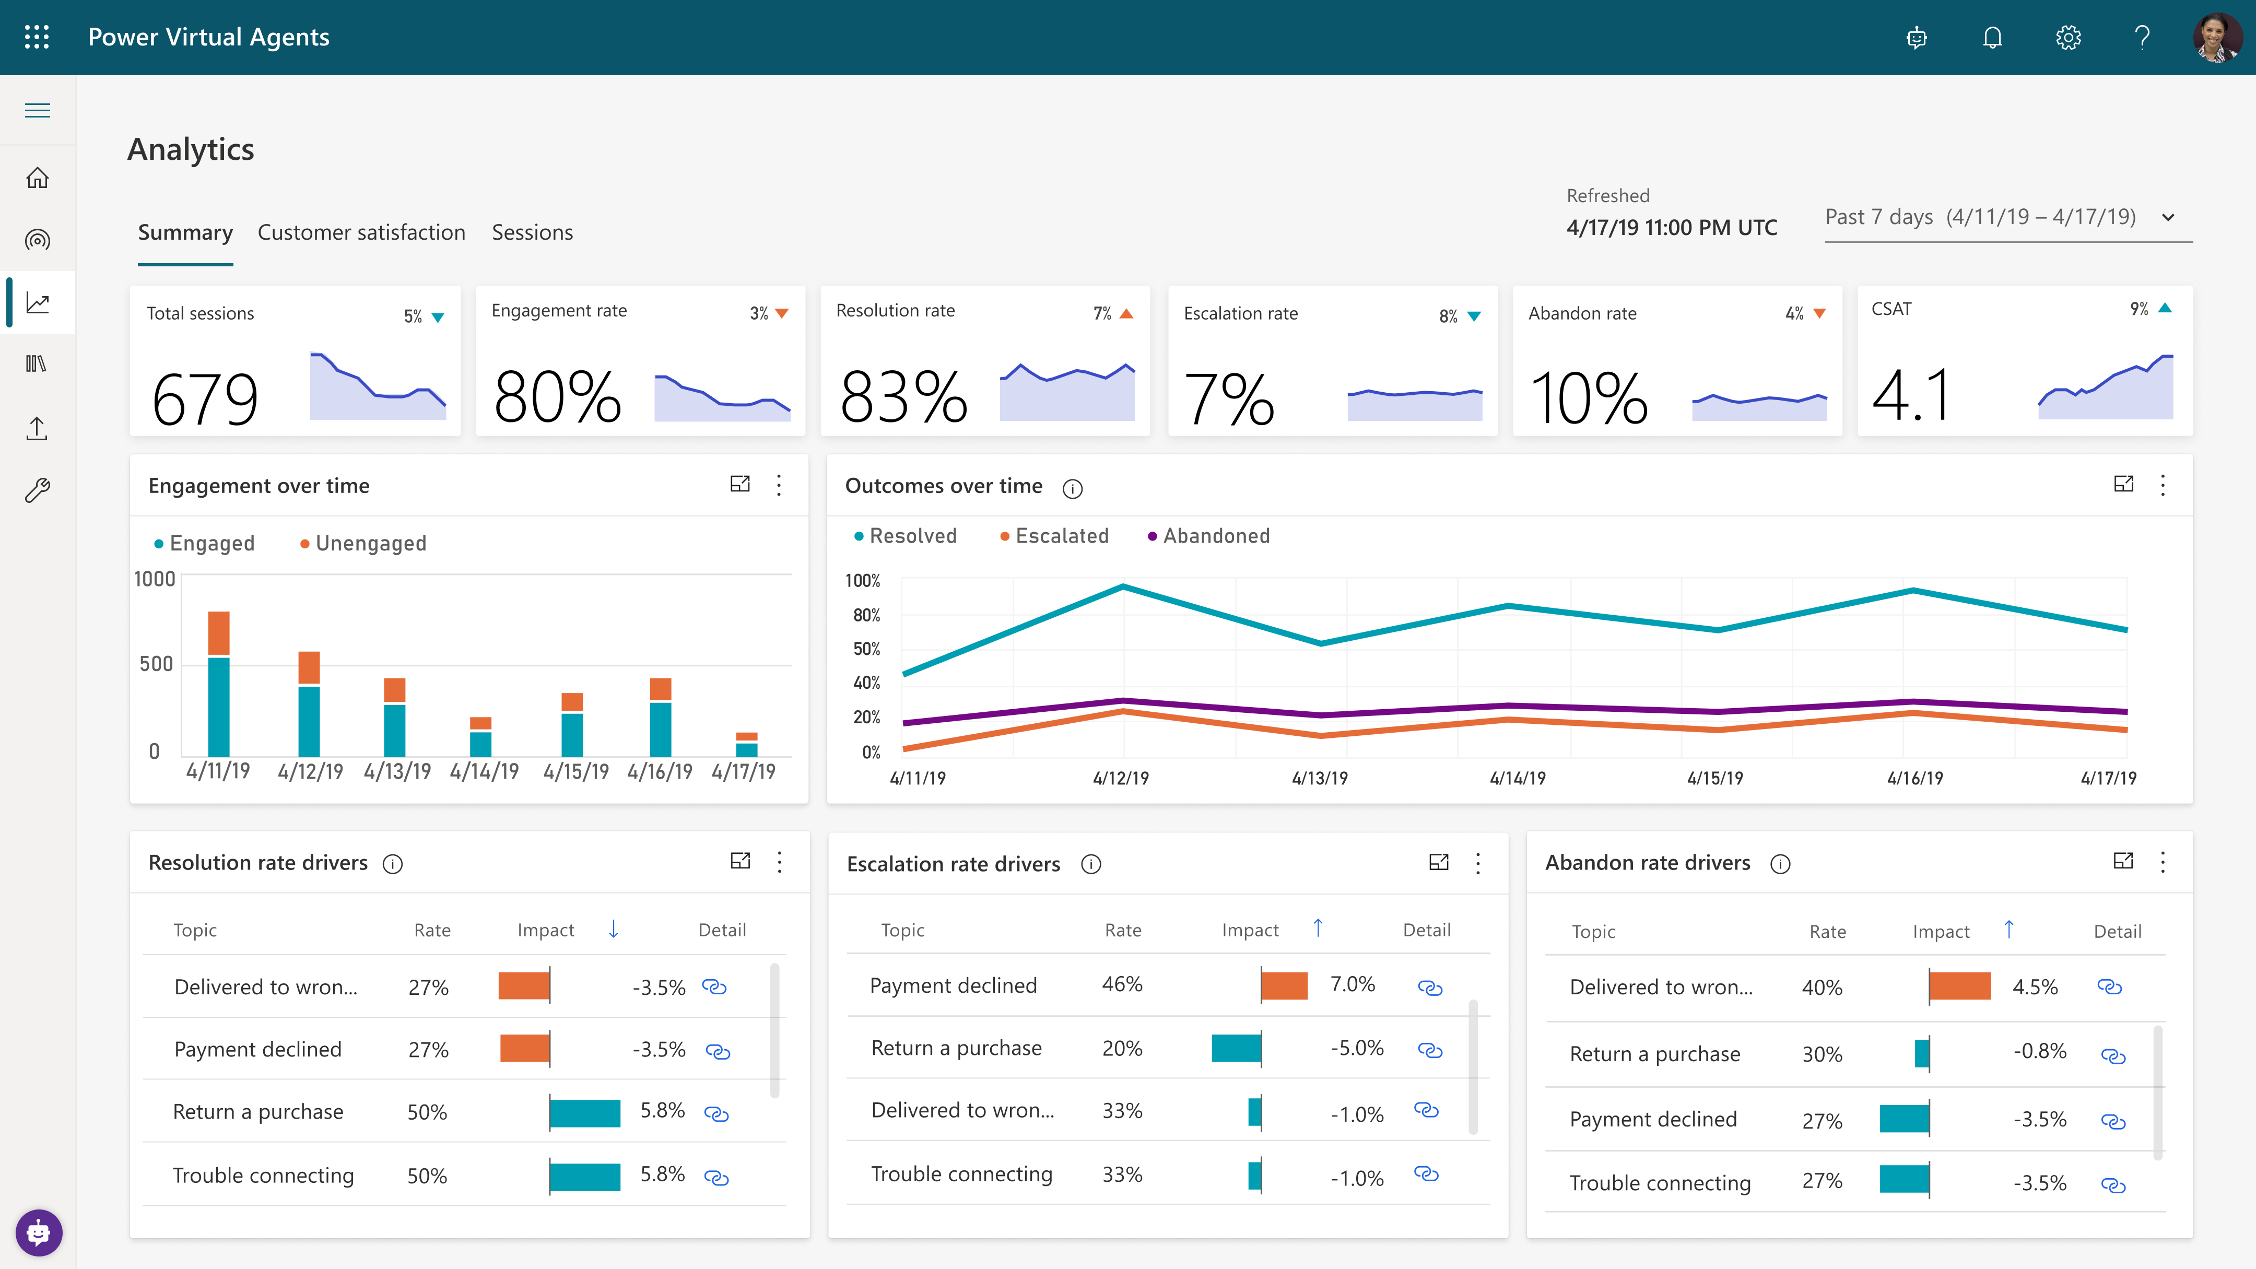Screen dimensions: 2256x1269
Task: Toggle the Escalated legend in Outcomes over time
Action: click(1054, 535)
